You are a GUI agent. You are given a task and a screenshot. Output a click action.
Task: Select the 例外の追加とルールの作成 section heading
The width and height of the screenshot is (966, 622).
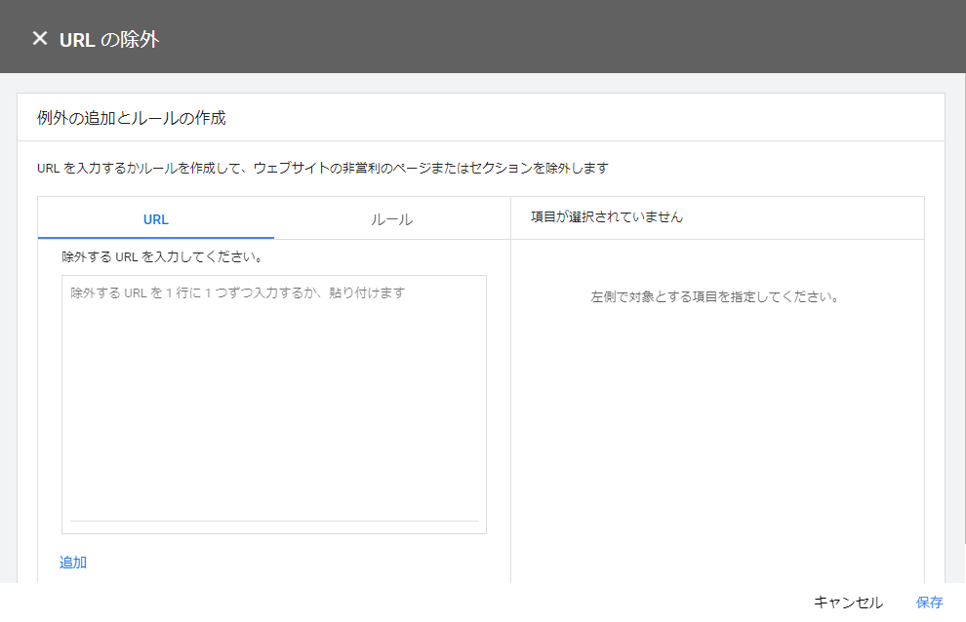click(x=132, y=118)
